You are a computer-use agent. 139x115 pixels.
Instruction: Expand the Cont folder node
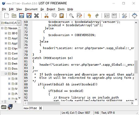(6, 53)
